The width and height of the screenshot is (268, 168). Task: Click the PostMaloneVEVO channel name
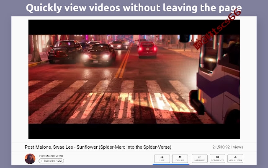(x=51, y=156)
